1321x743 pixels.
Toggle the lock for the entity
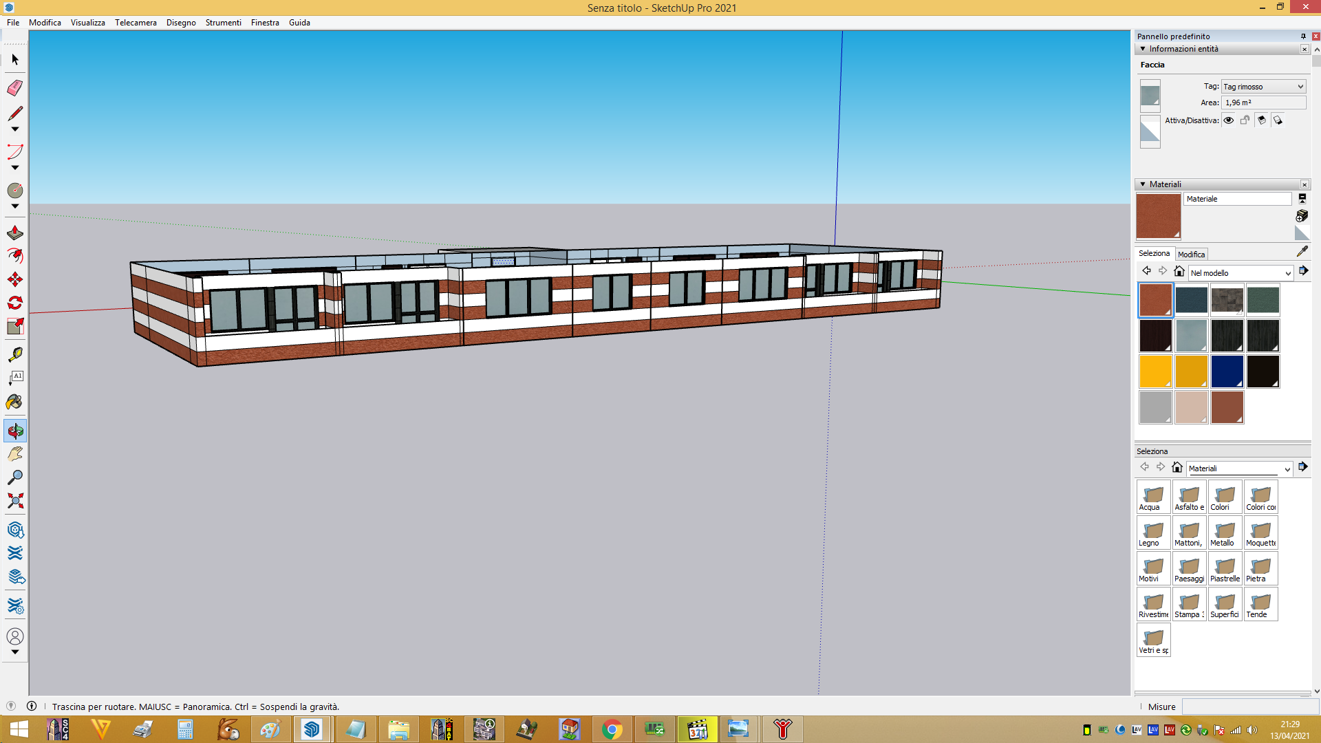(1245, 120)
